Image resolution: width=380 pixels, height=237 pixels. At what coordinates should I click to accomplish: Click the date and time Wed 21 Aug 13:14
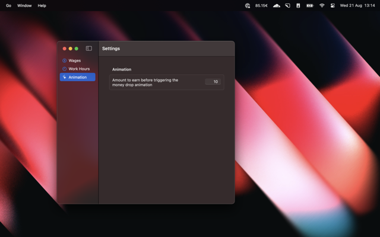(357, 5)
